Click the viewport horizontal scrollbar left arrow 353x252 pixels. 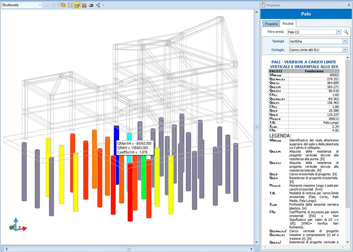click(7, 249)
